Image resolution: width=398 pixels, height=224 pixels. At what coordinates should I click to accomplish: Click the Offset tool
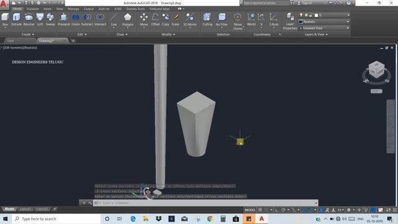click(x=155, y=19)
